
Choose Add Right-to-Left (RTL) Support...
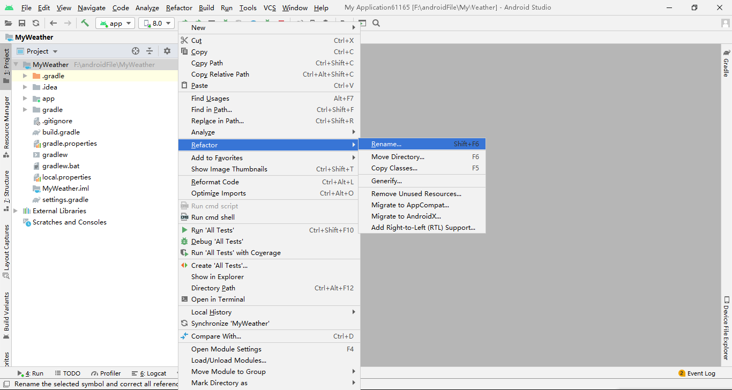point(422,228)
